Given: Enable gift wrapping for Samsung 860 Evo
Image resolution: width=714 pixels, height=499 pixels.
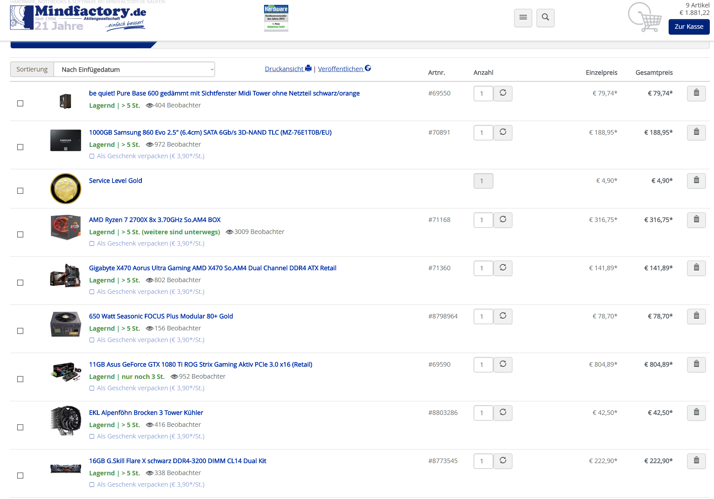Looking at the screenshot, I should coord(92,156).
